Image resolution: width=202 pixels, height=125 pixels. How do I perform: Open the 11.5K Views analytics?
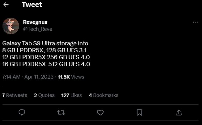click(71, 77)
